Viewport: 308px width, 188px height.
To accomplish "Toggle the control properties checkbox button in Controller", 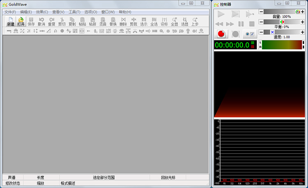I will pos(250,34).
